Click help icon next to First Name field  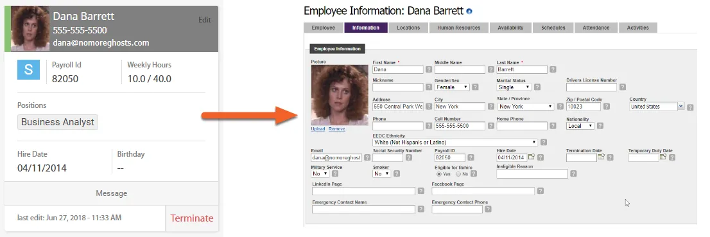tap(429, 70)
